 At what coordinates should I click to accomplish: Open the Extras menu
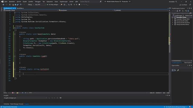[56, 1]
